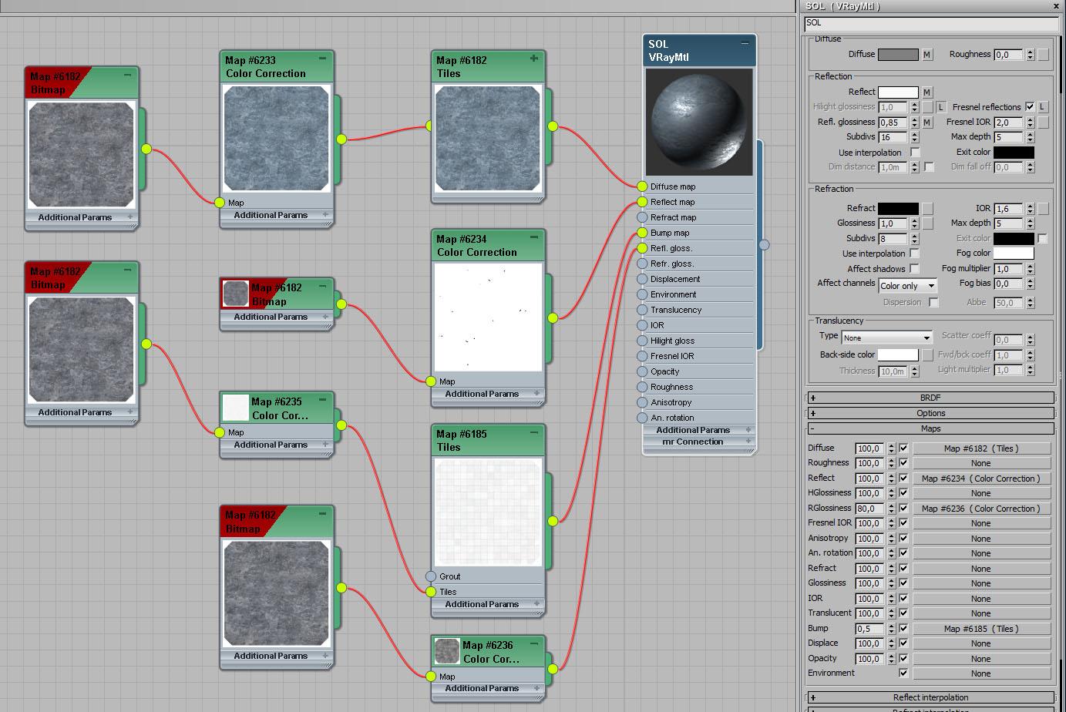Open the Translucency Type dropdown
This screenshot has width=1066, height=712.
[x=886, y=338]
